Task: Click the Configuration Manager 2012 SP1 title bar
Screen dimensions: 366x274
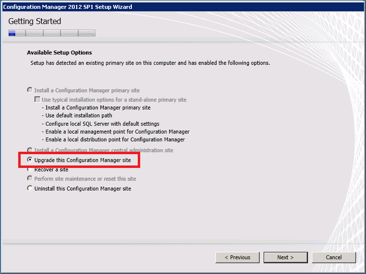Action: [183, 7]
